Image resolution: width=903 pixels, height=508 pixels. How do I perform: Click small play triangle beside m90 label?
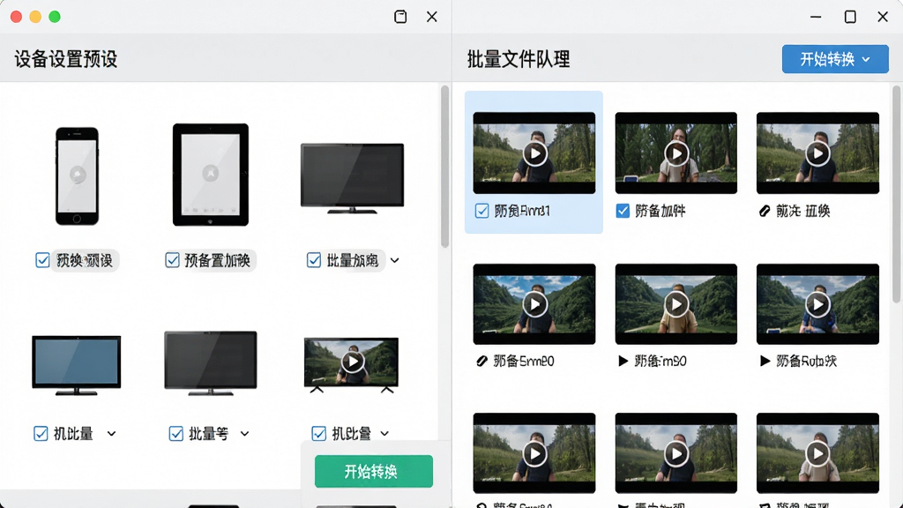coord(623,361)
